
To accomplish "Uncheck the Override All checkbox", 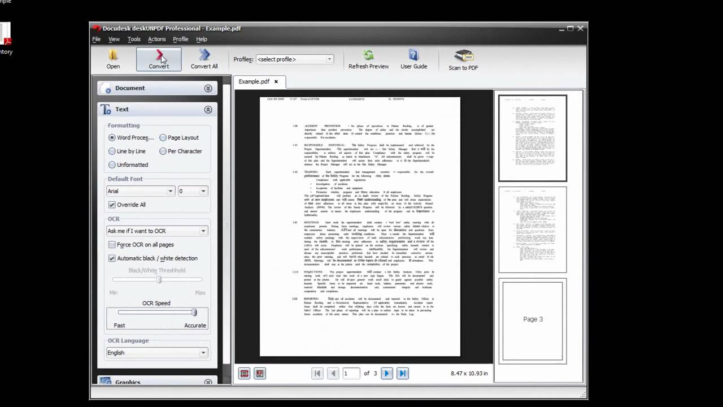I will [112, 205].
